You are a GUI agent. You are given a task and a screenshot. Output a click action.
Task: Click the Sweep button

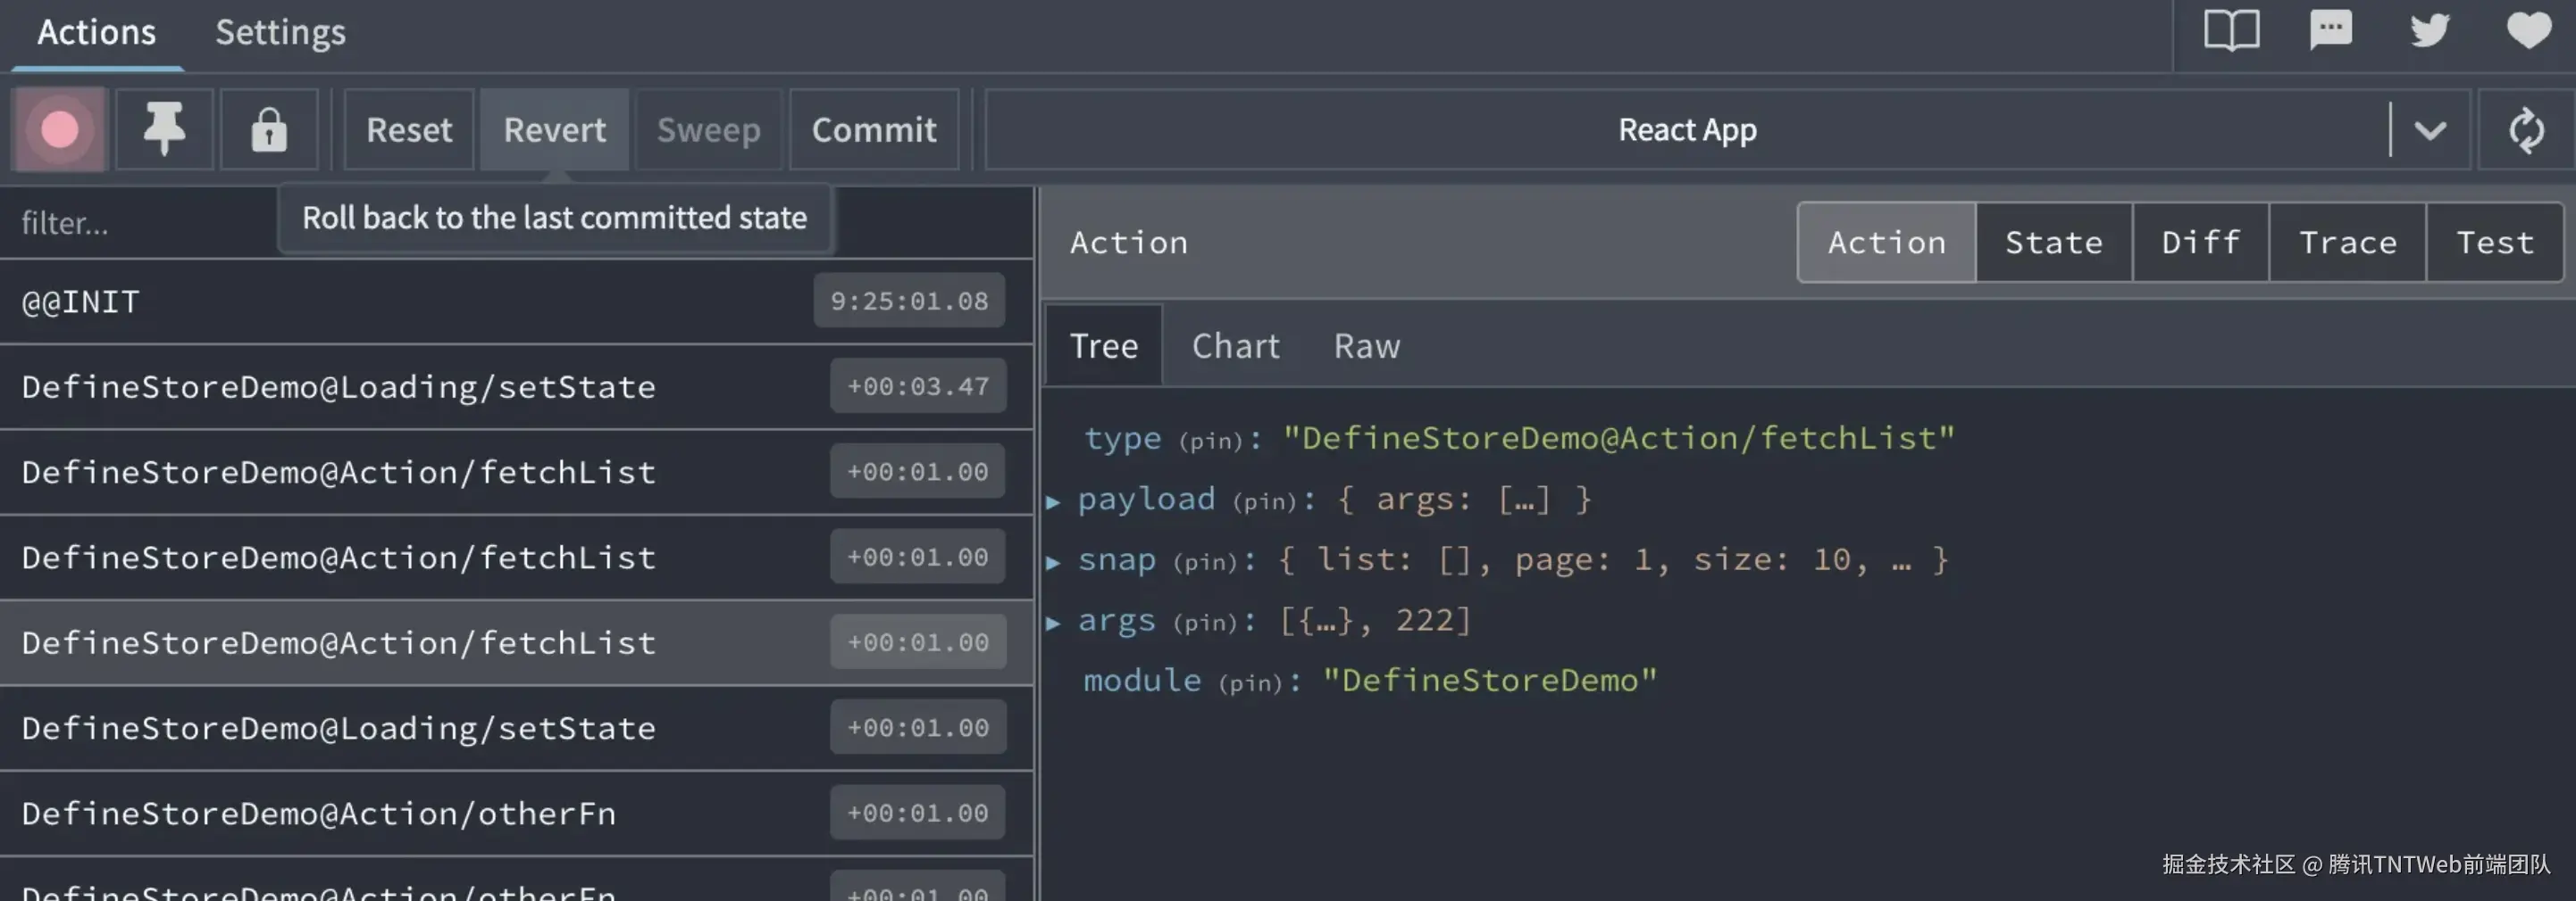click(708, 130)
